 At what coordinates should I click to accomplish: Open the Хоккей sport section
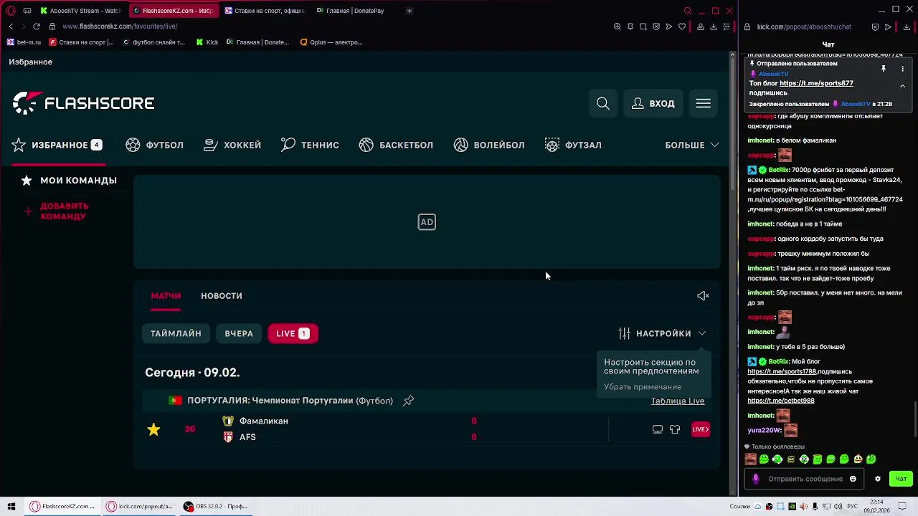232,145
